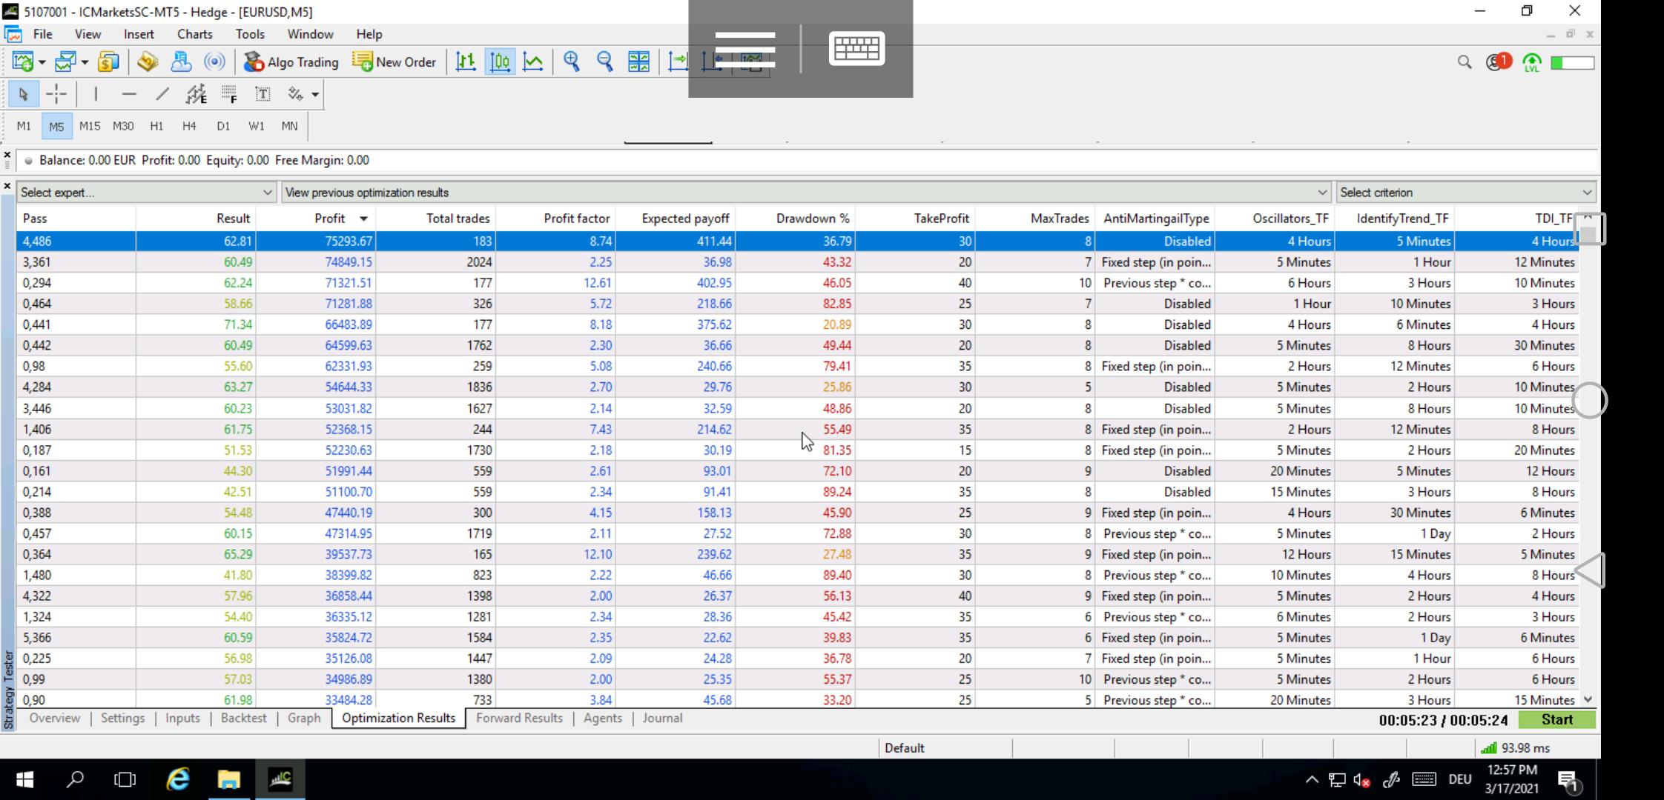1664x800 pixels.
Task: Create a New Order
Action: tap(394, 62)
